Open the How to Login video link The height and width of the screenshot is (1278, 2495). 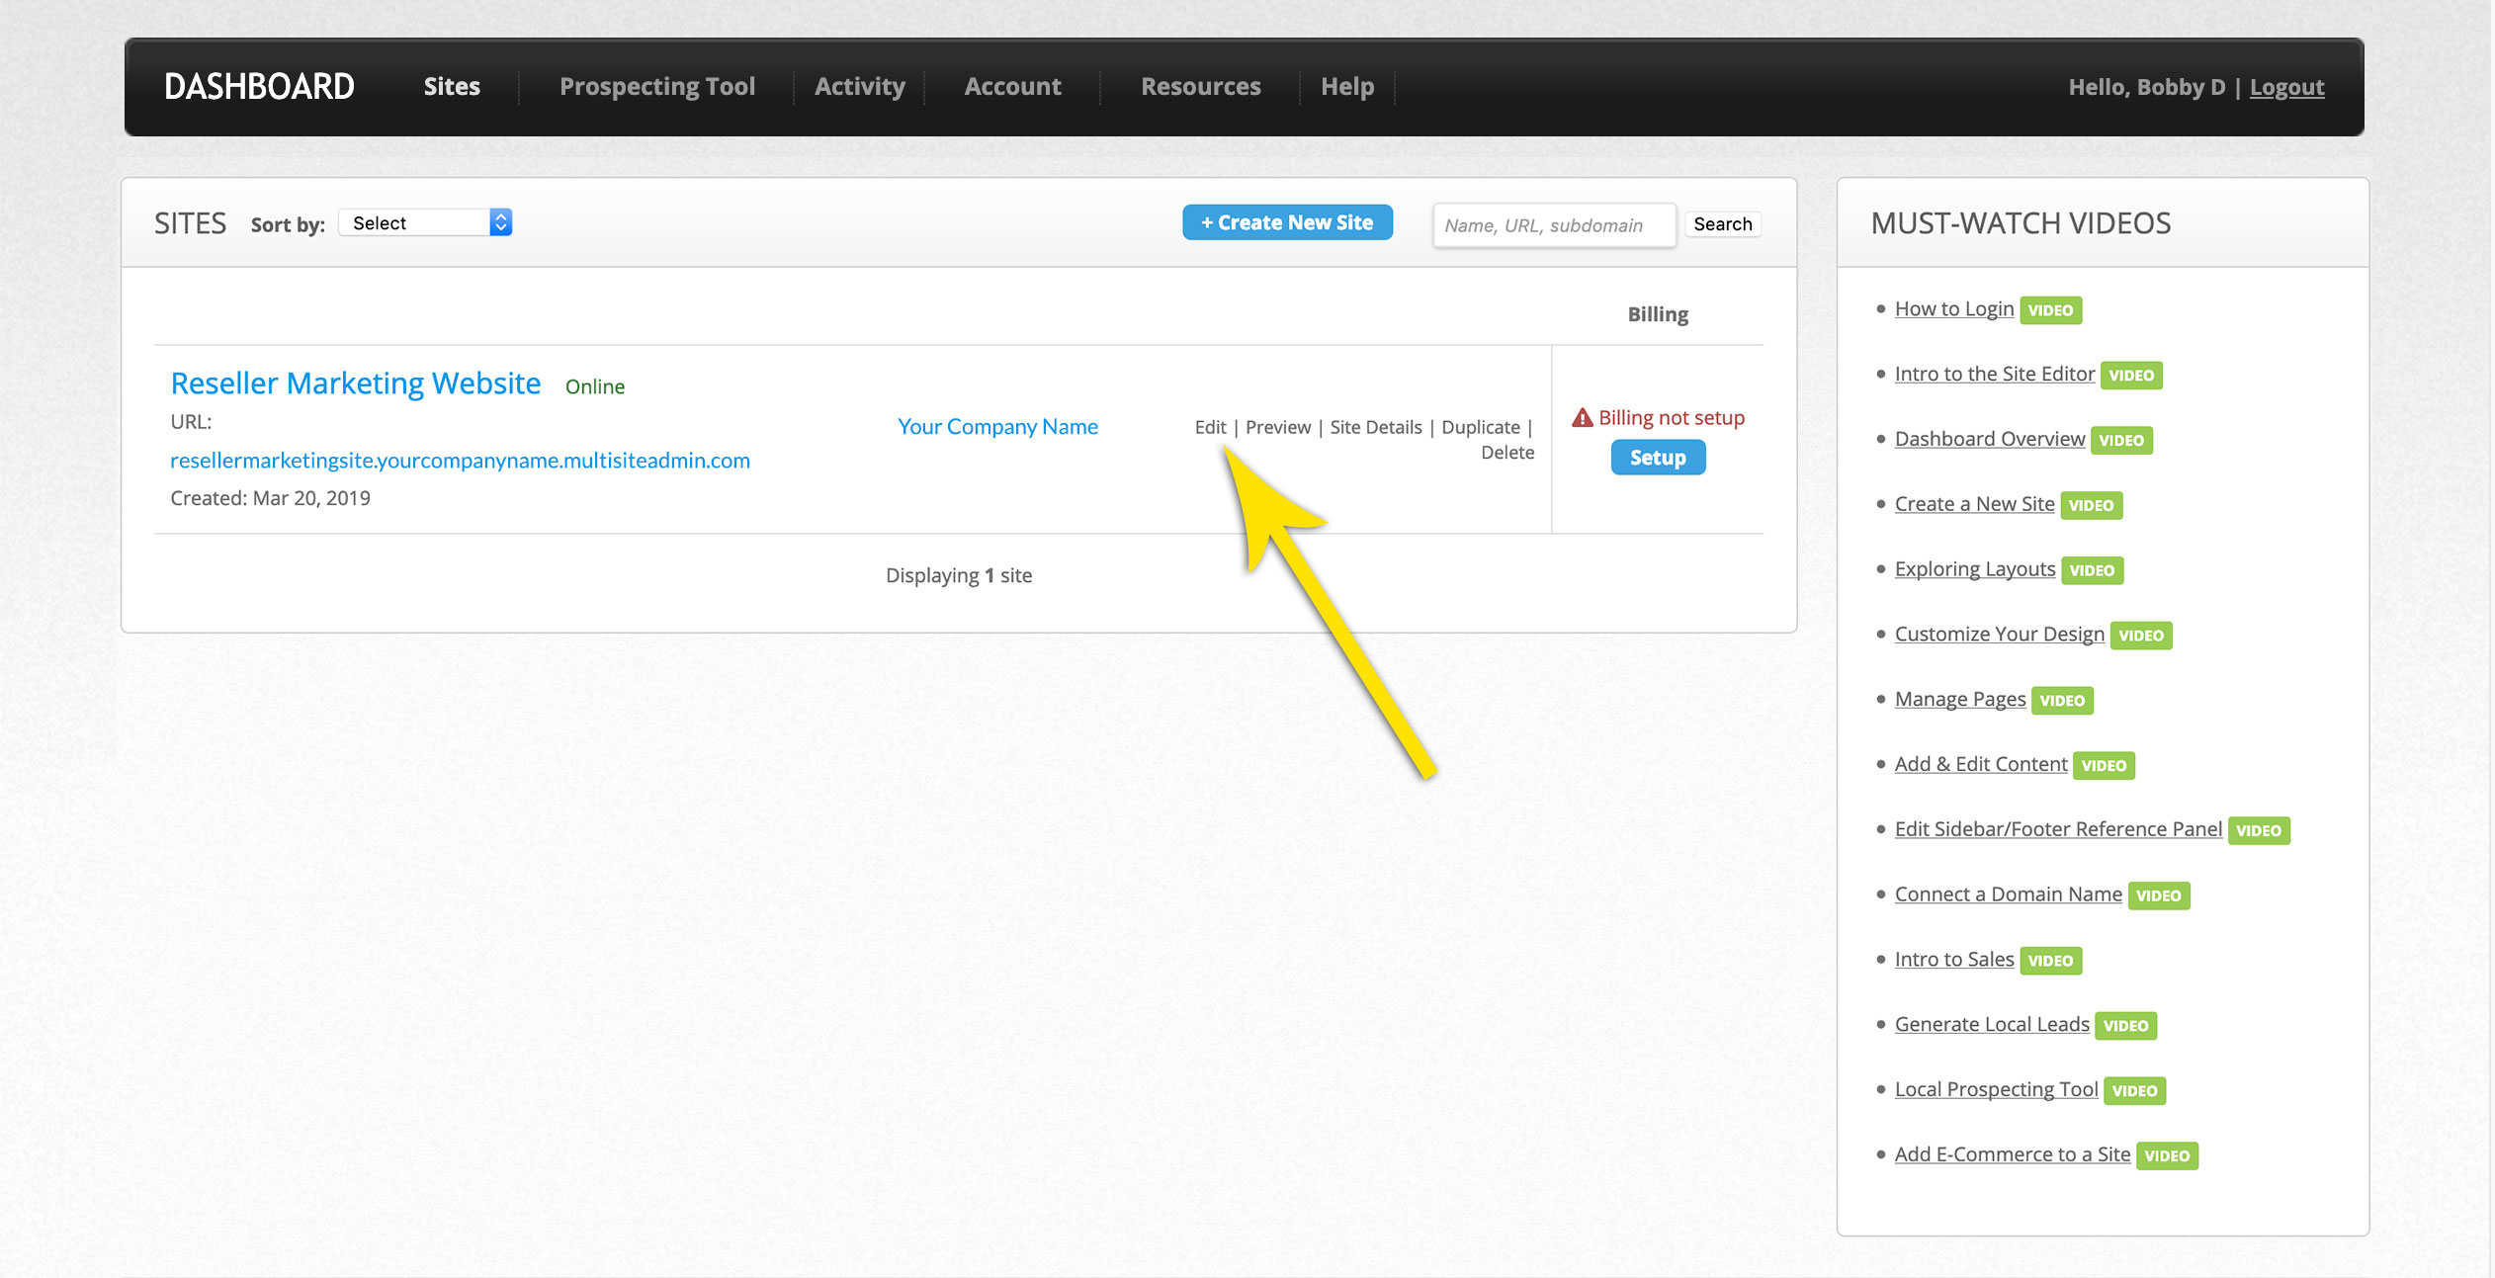pyautogui.click(x=1954, y=309)
